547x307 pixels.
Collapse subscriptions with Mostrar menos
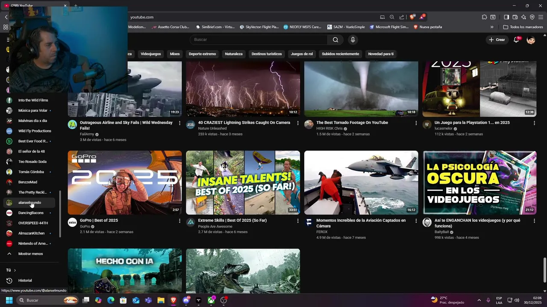tap(30, 254)
